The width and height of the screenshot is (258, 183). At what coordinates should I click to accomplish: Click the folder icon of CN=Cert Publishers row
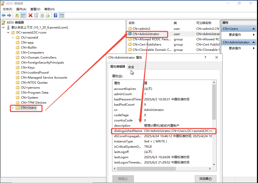(x=130, y=44)
